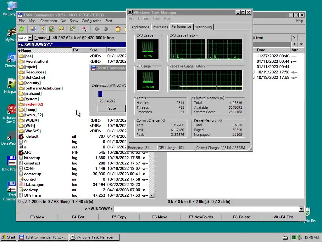Click the ARJ PIF file icon
322x242 pixels.
click(x=21, y=153)
